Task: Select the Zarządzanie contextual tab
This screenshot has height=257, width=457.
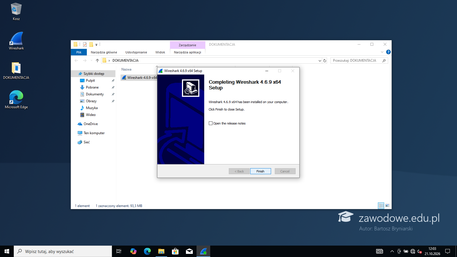Action: pos(187,45)
